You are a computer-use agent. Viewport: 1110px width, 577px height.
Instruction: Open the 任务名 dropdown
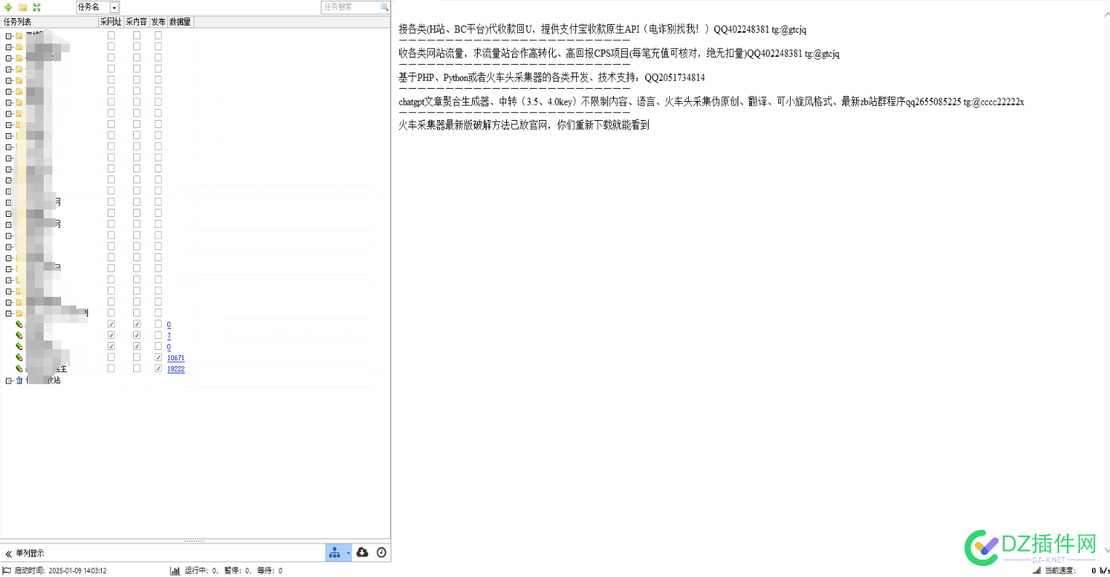click(114, 7)
